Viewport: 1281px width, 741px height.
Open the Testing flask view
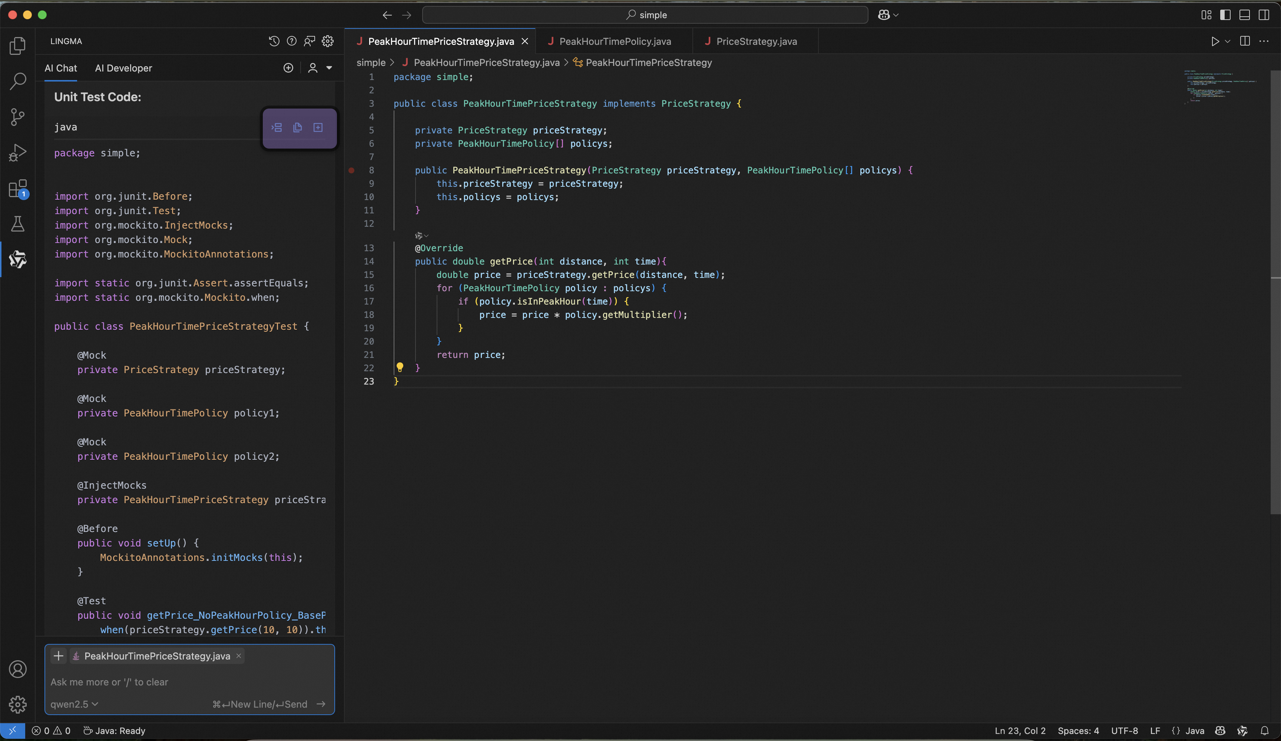[x=18, y=224]
